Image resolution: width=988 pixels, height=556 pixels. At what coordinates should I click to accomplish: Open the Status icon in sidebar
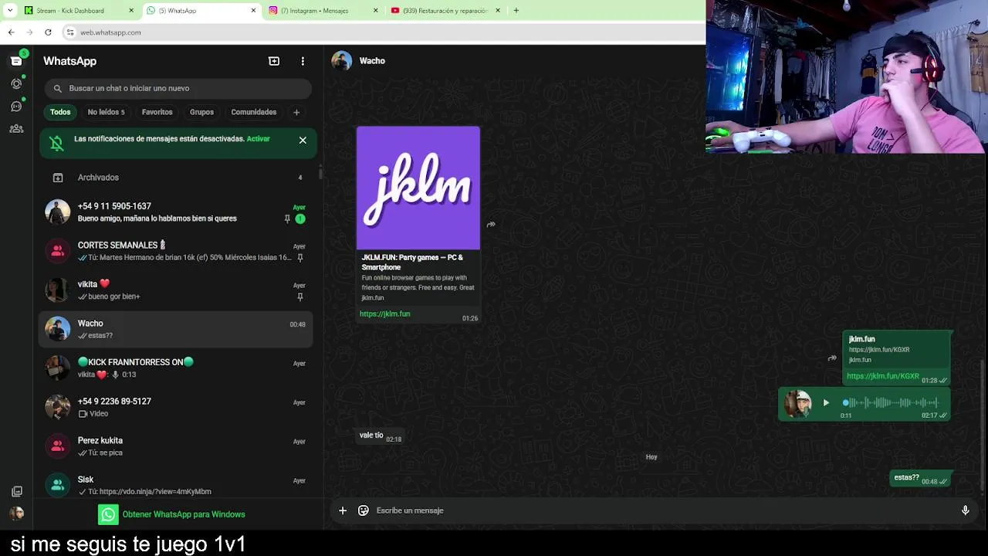[16, 83]
